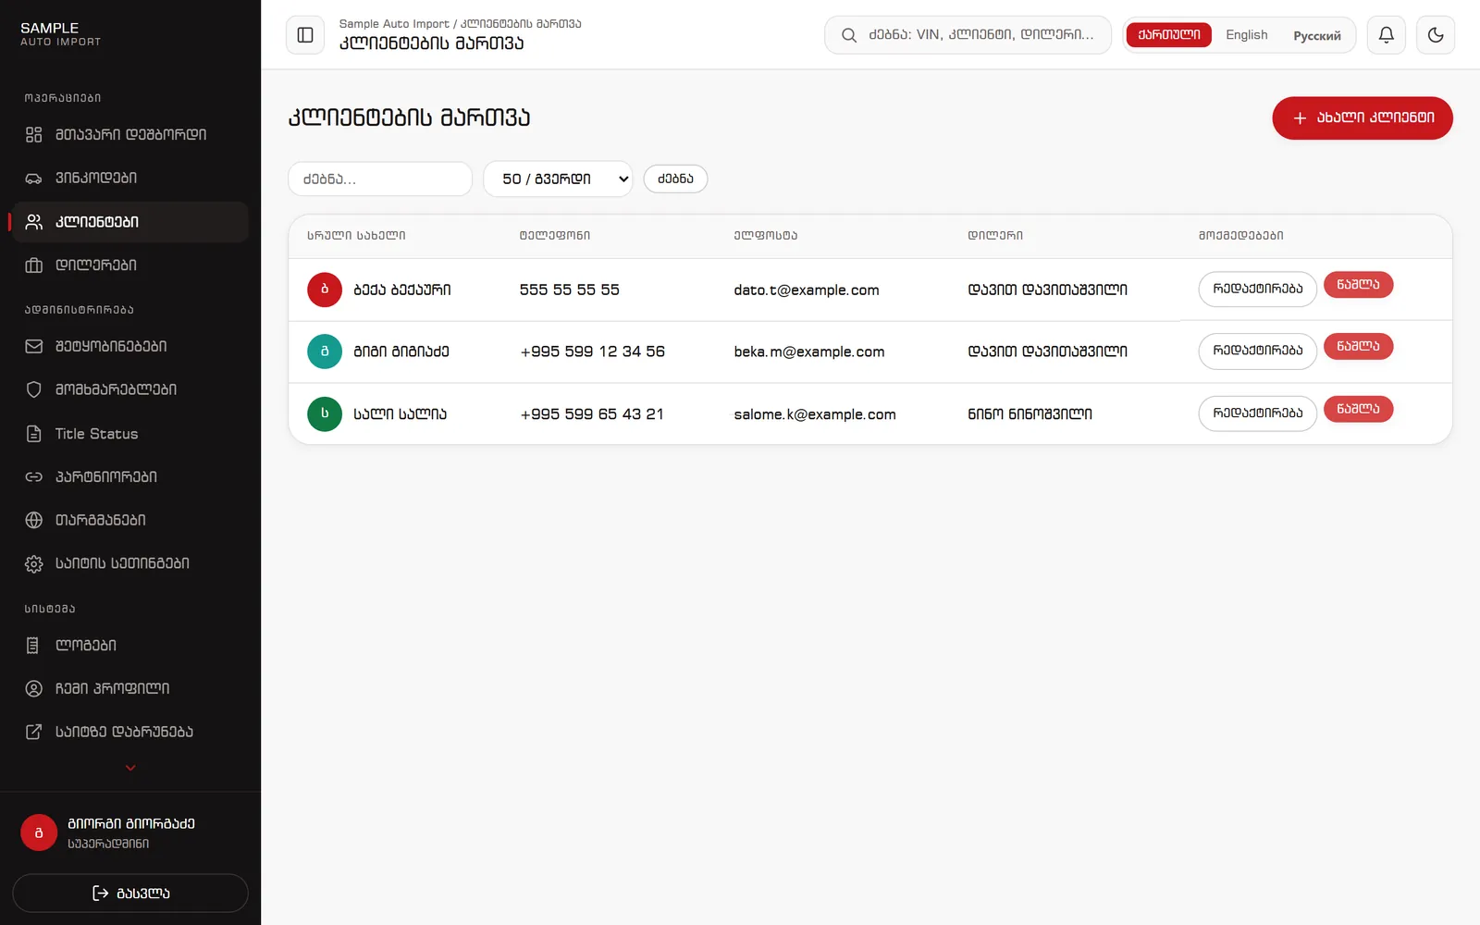The width and height of the screenshot is (1480, 925).
Task: Open Title Status menu item
Action: pos(130,434)
